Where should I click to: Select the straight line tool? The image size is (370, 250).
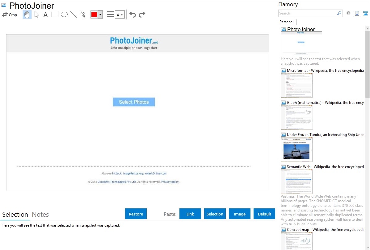pos(74,14)
